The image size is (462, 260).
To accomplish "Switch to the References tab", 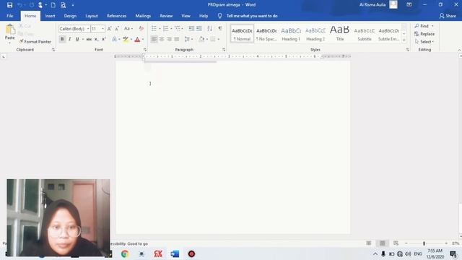I will click(x=117, y=16).
